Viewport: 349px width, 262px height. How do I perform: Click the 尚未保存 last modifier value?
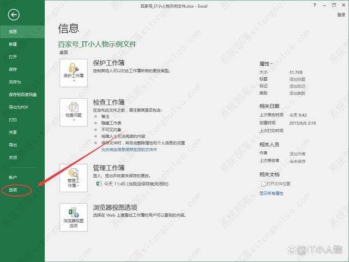coord(297,161)
